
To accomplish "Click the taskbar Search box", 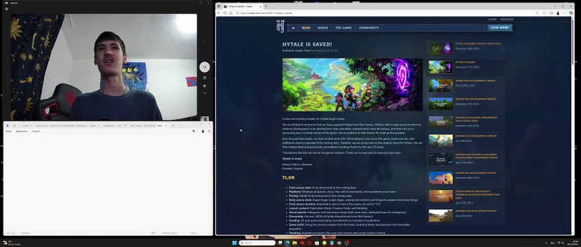I will (257, 243).
